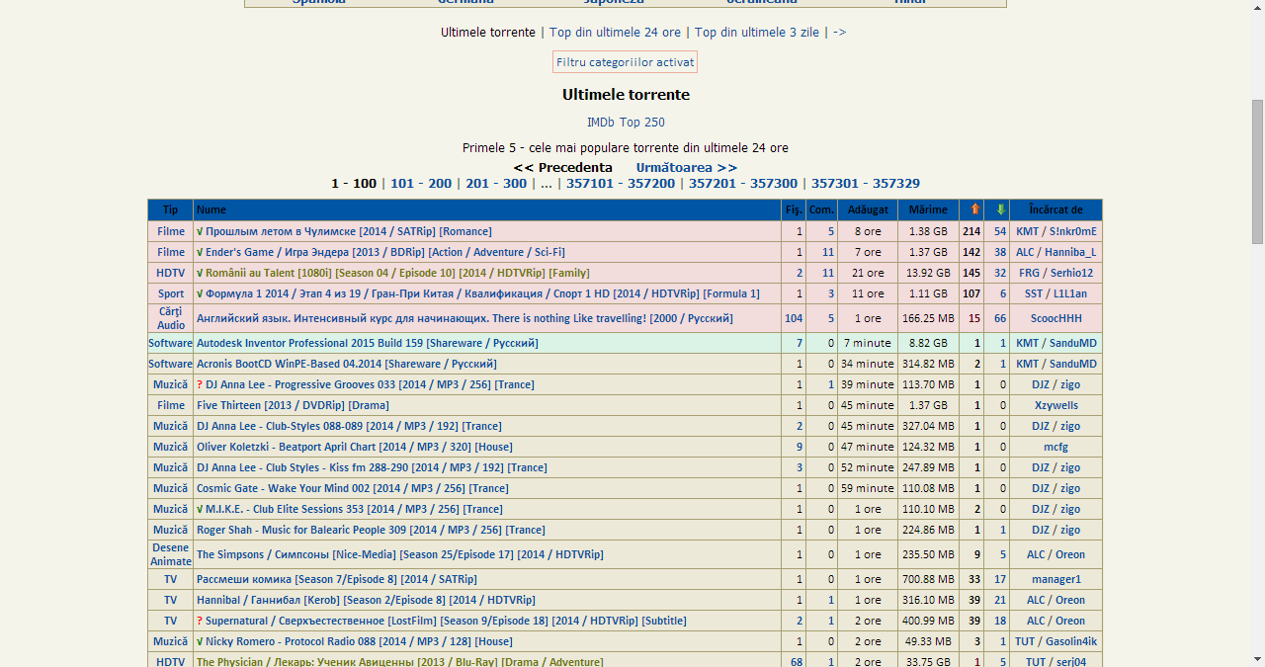1265x667 pixels.
Task: Click Filtru categoriilor activat button
Action: coord(625,62)
